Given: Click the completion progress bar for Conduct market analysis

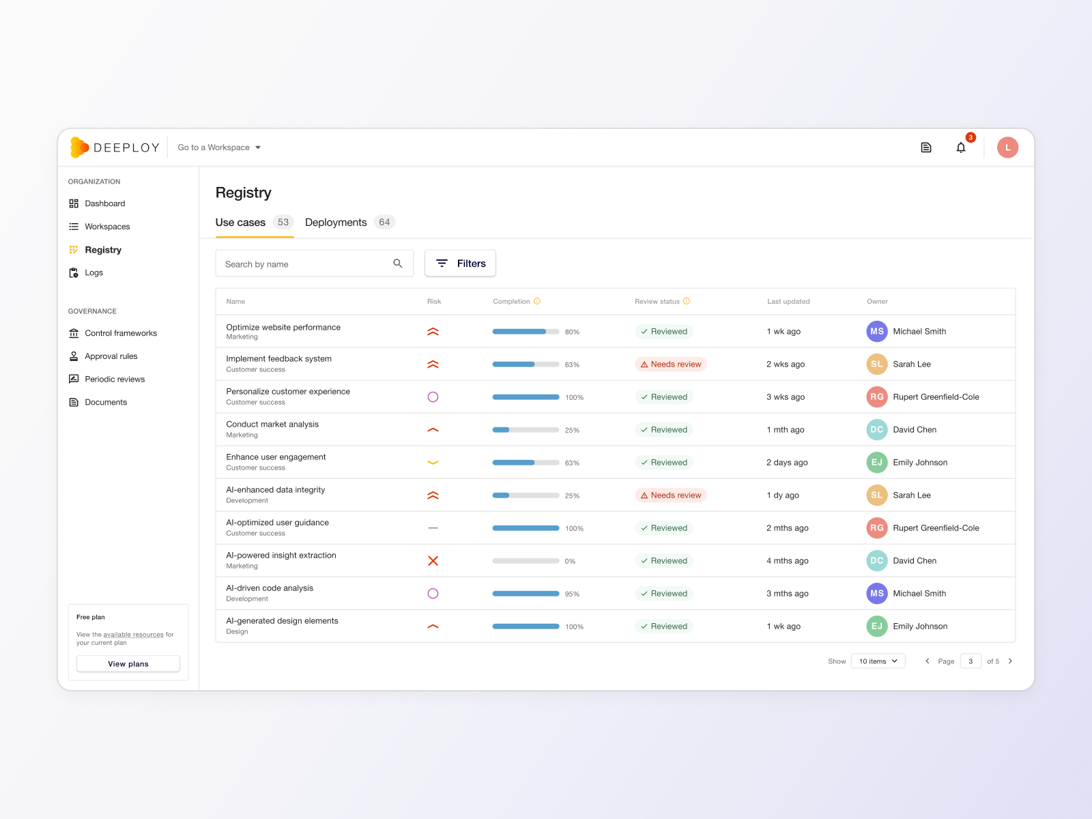Looking at the screenshot, I should tap(525, 429).
